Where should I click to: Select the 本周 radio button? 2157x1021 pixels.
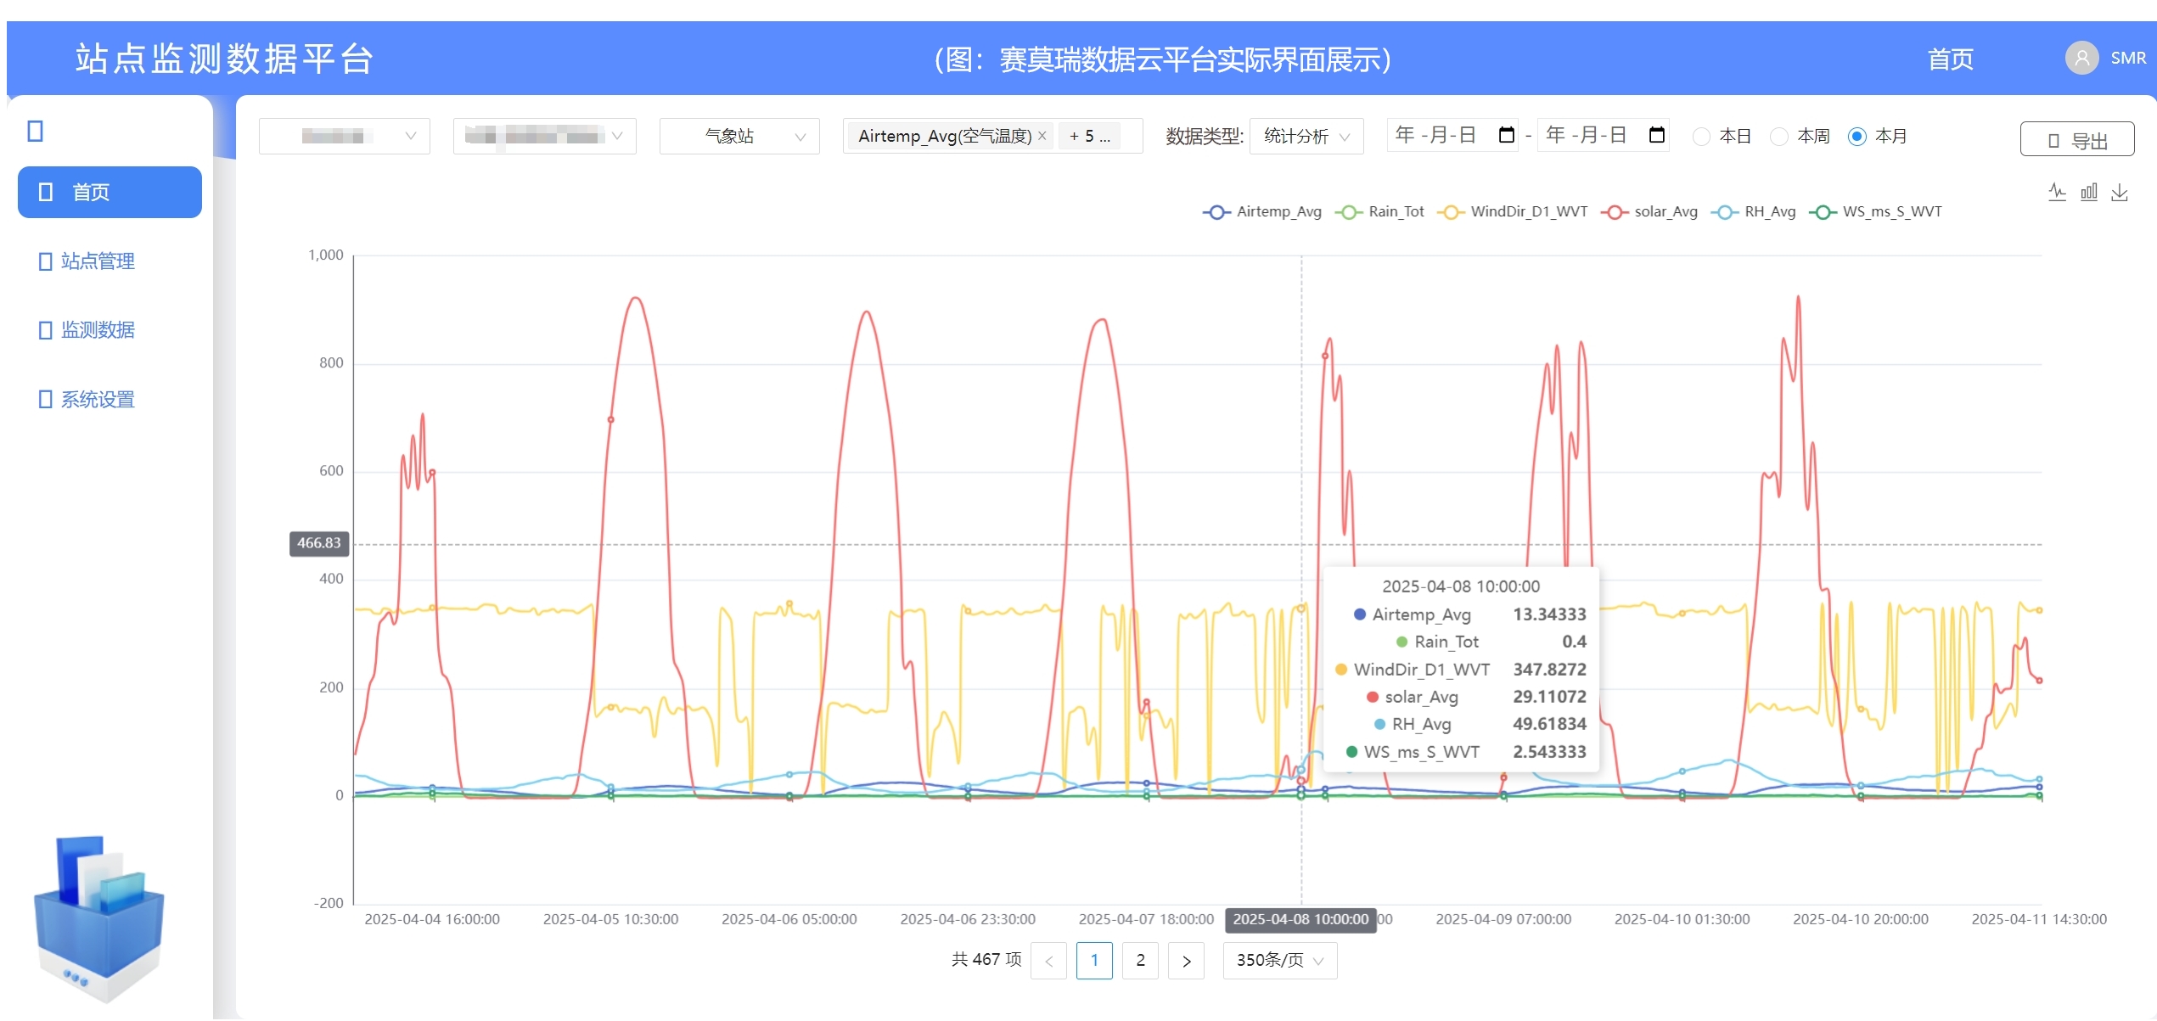click(x=1779, y=137)
